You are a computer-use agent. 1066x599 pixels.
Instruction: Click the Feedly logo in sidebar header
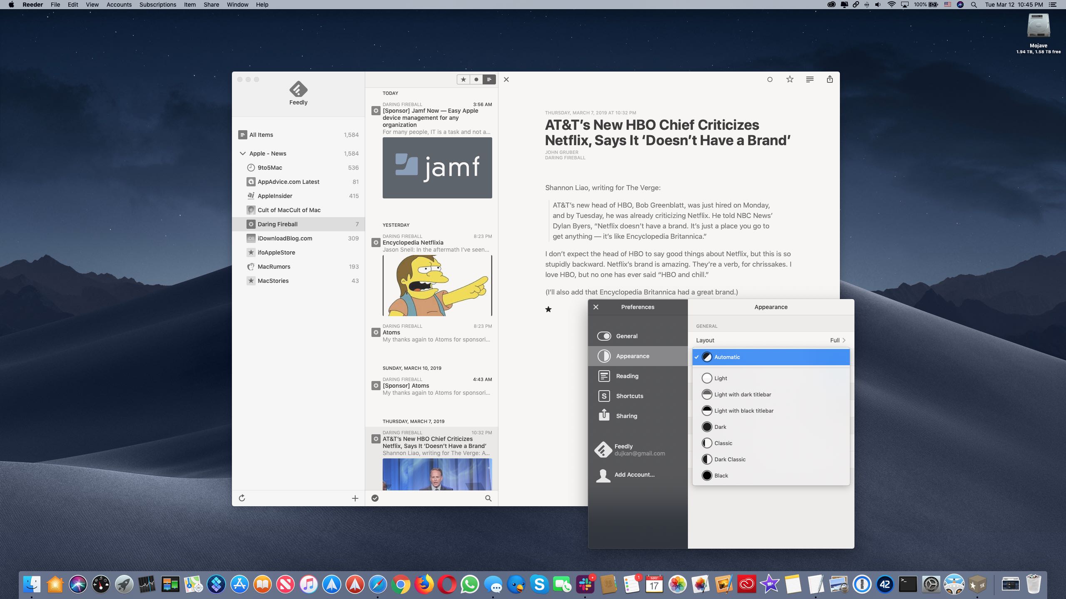[x=298, y=89]
